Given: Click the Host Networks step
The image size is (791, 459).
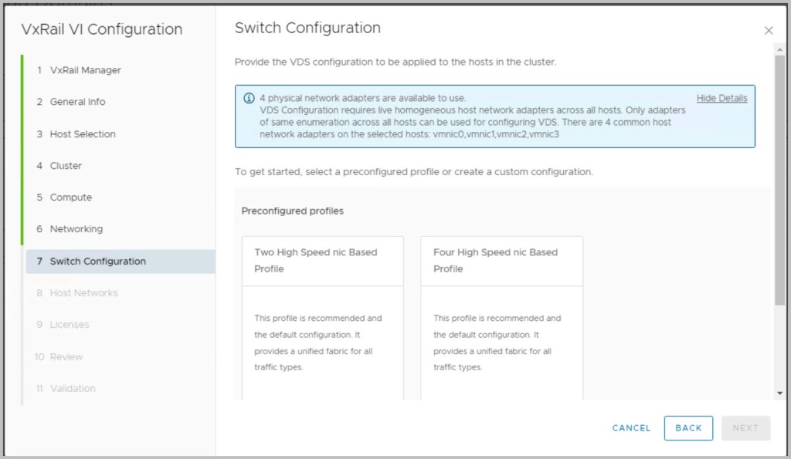Looking at the screenshot, I should (83, 293).
